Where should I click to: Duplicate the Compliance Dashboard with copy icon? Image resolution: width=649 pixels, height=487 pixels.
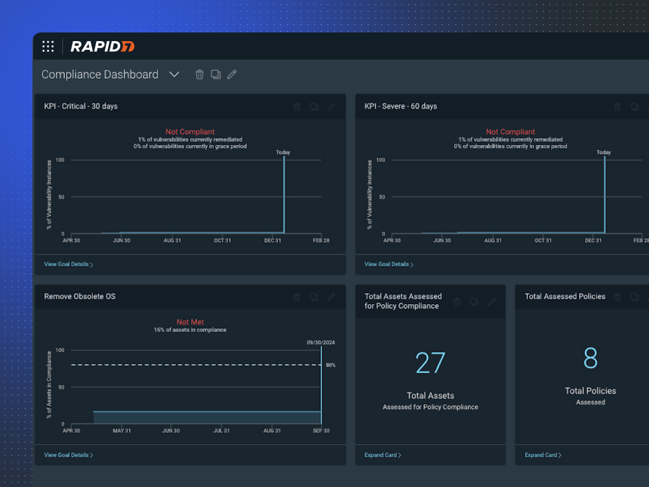click(216, 75)
